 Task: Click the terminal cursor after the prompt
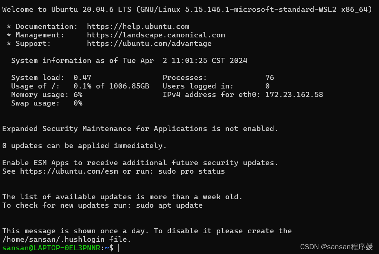pyautogui.click(x=119, y=248)
